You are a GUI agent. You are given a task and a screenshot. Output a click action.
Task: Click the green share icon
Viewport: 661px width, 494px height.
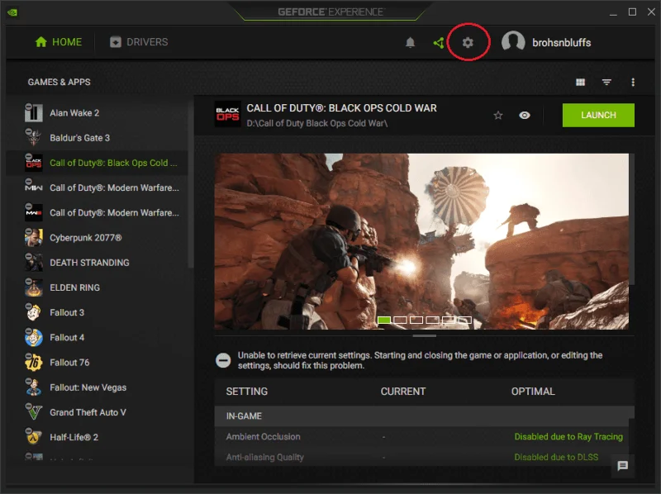click(438, 42)
